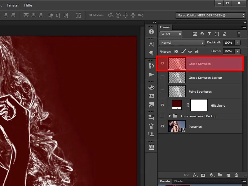Open the Character panel icon
The height and width of the screenshot is (186, 248).
coord(151,44)
